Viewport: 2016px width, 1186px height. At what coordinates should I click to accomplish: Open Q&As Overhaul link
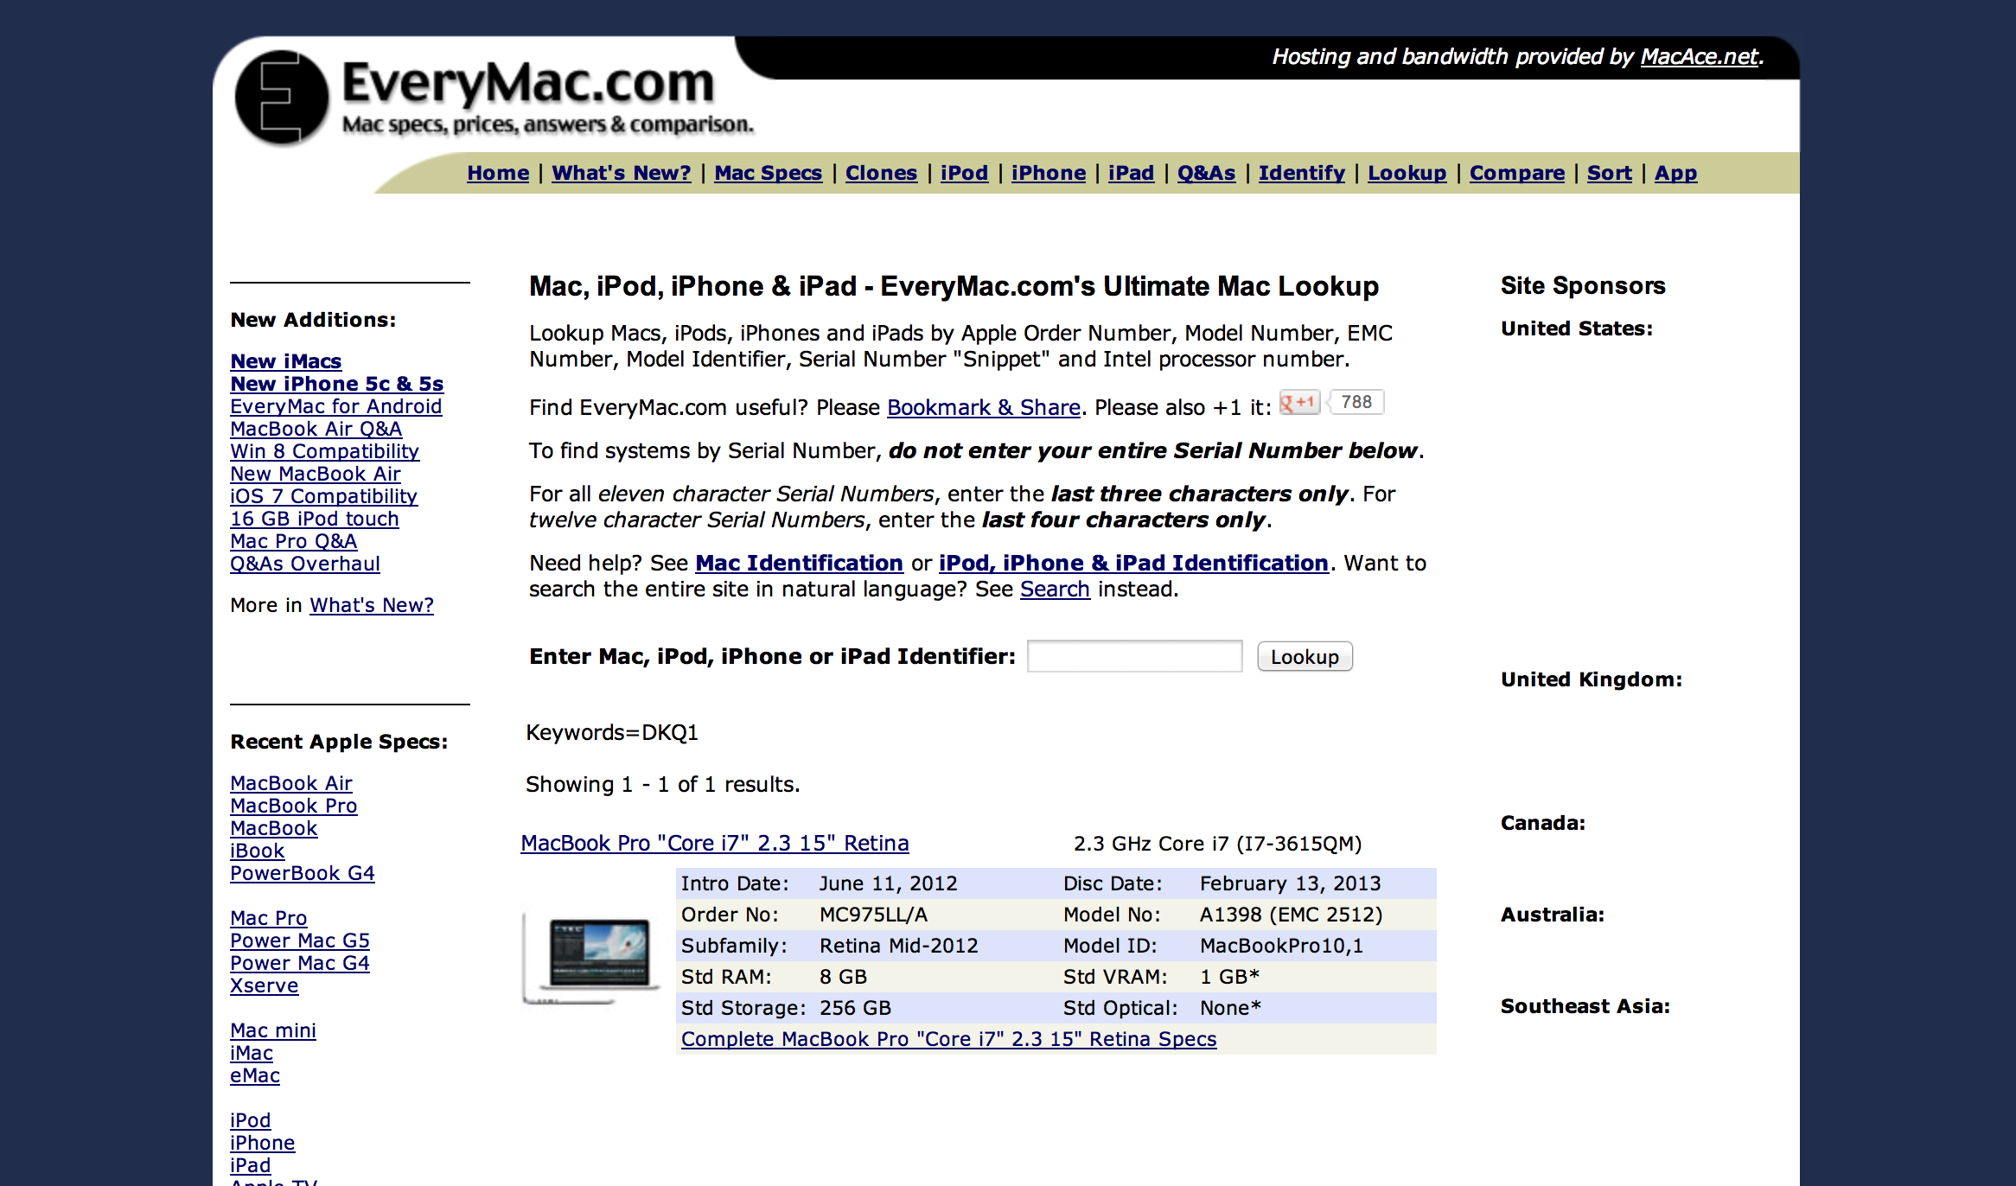[304, 564]
